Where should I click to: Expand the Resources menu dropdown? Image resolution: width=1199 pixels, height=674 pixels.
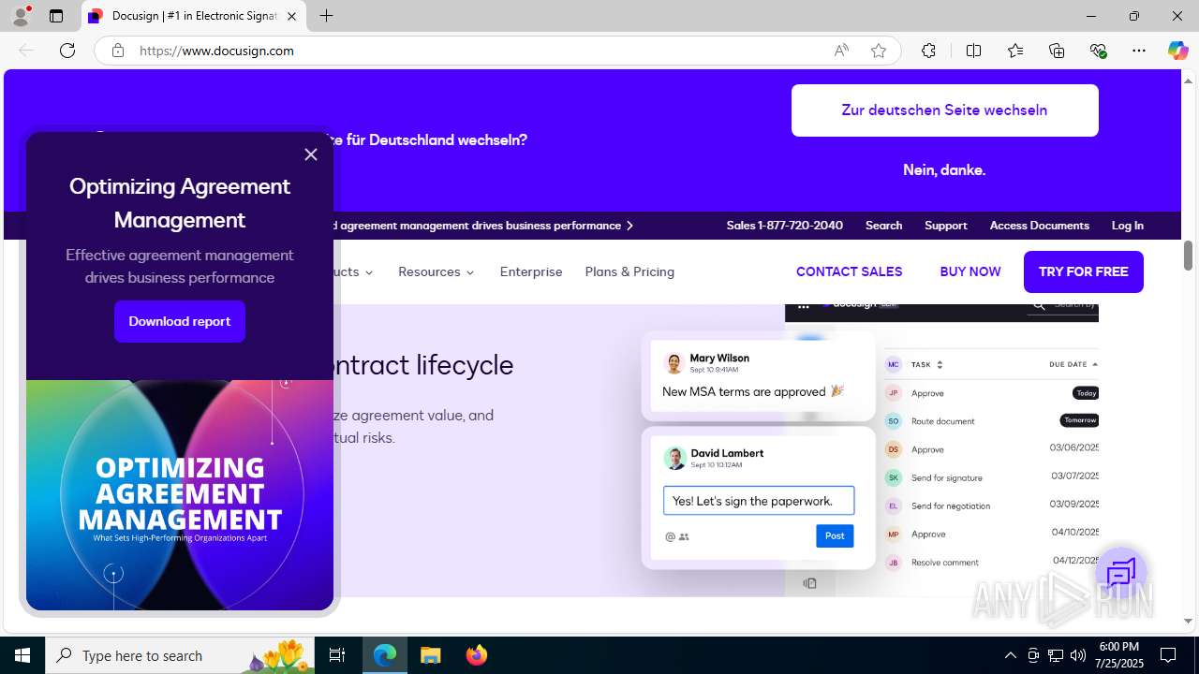(437, 271)
